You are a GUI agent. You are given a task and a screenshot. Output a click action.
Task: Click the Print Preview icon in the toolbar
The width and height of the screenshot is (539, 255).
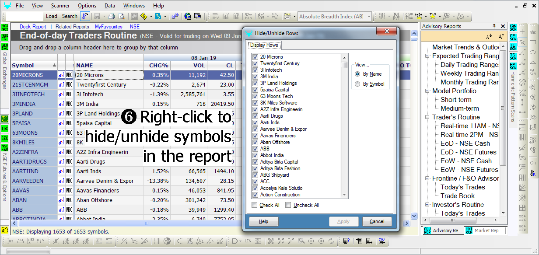point(121,16)
